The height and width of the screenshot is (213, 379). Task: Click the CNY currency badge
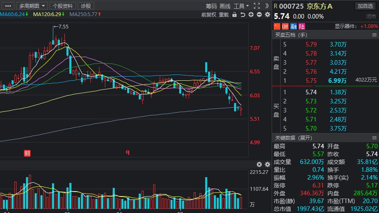pos(285,26)
